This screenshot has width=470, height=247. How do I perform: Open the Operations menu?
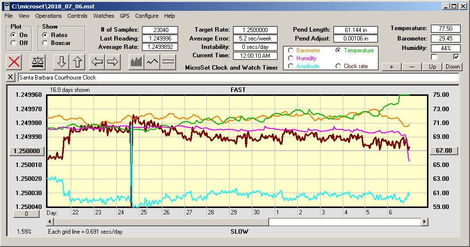point(48,16)
